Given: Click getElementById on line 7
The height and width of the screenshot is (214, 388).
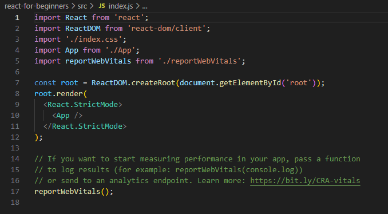Looking at the screenshot, I should point(250,82).
